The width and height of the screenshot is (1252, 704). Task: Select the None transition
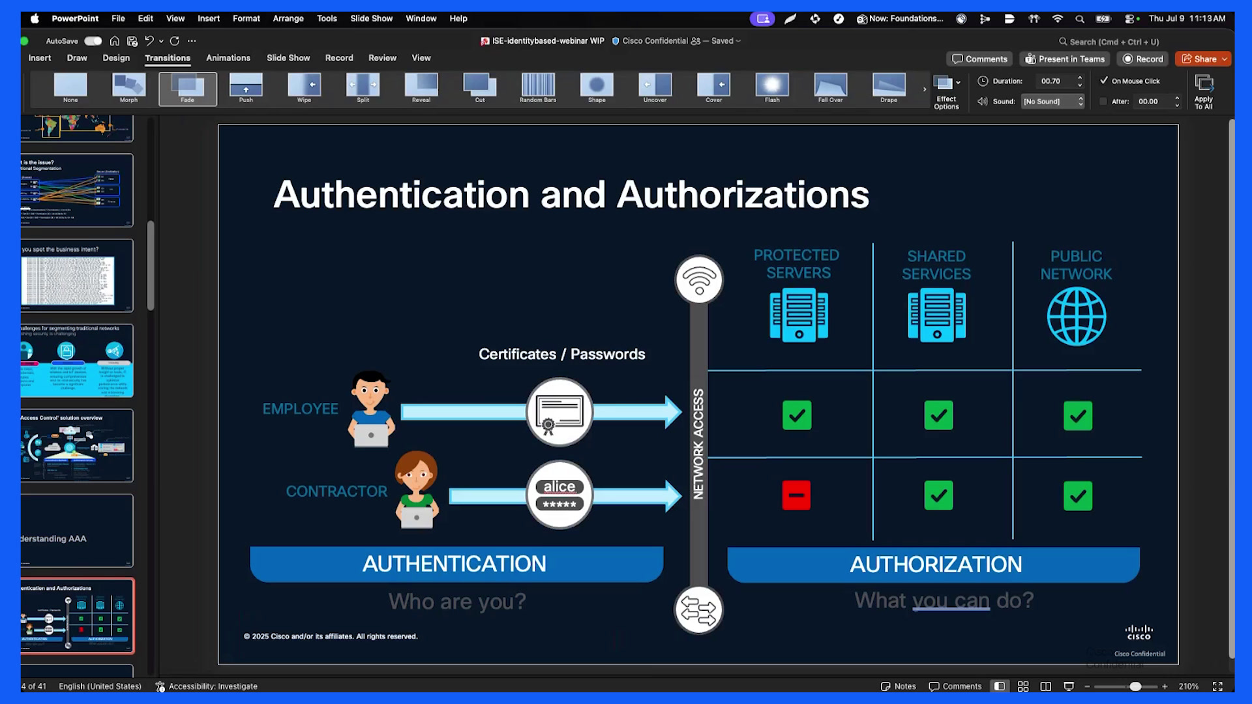coord(70,88)
